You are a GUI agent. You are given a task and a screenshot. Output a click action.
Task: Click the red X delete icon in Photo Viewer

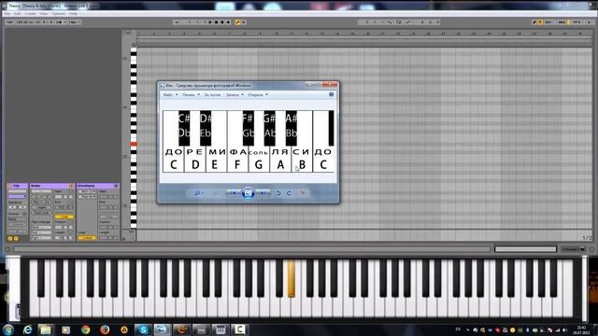coord(303,193)
